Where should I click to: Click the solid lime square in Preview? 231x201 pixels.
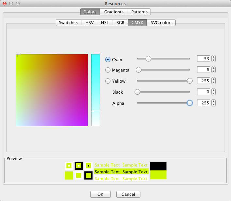pos(69,175)
